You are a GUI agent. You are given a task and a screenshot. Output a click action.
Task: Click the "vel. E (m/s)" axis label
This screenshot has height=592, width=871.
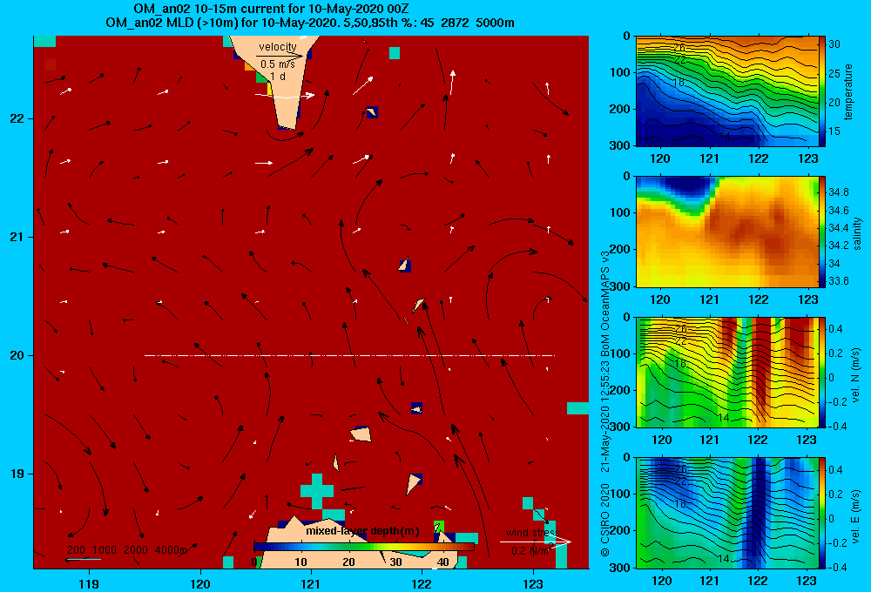[856, 515]
